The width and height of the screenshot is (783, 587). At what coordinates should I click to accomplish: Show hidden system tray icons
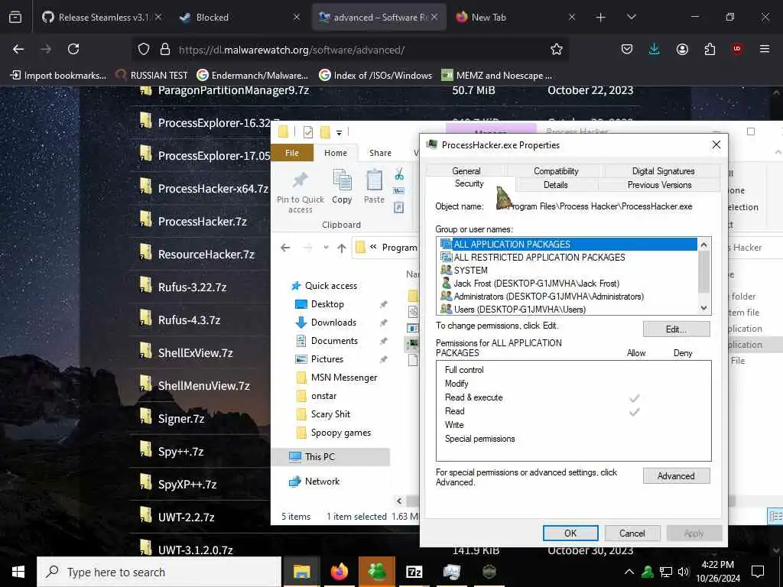[x=629, y=572]
